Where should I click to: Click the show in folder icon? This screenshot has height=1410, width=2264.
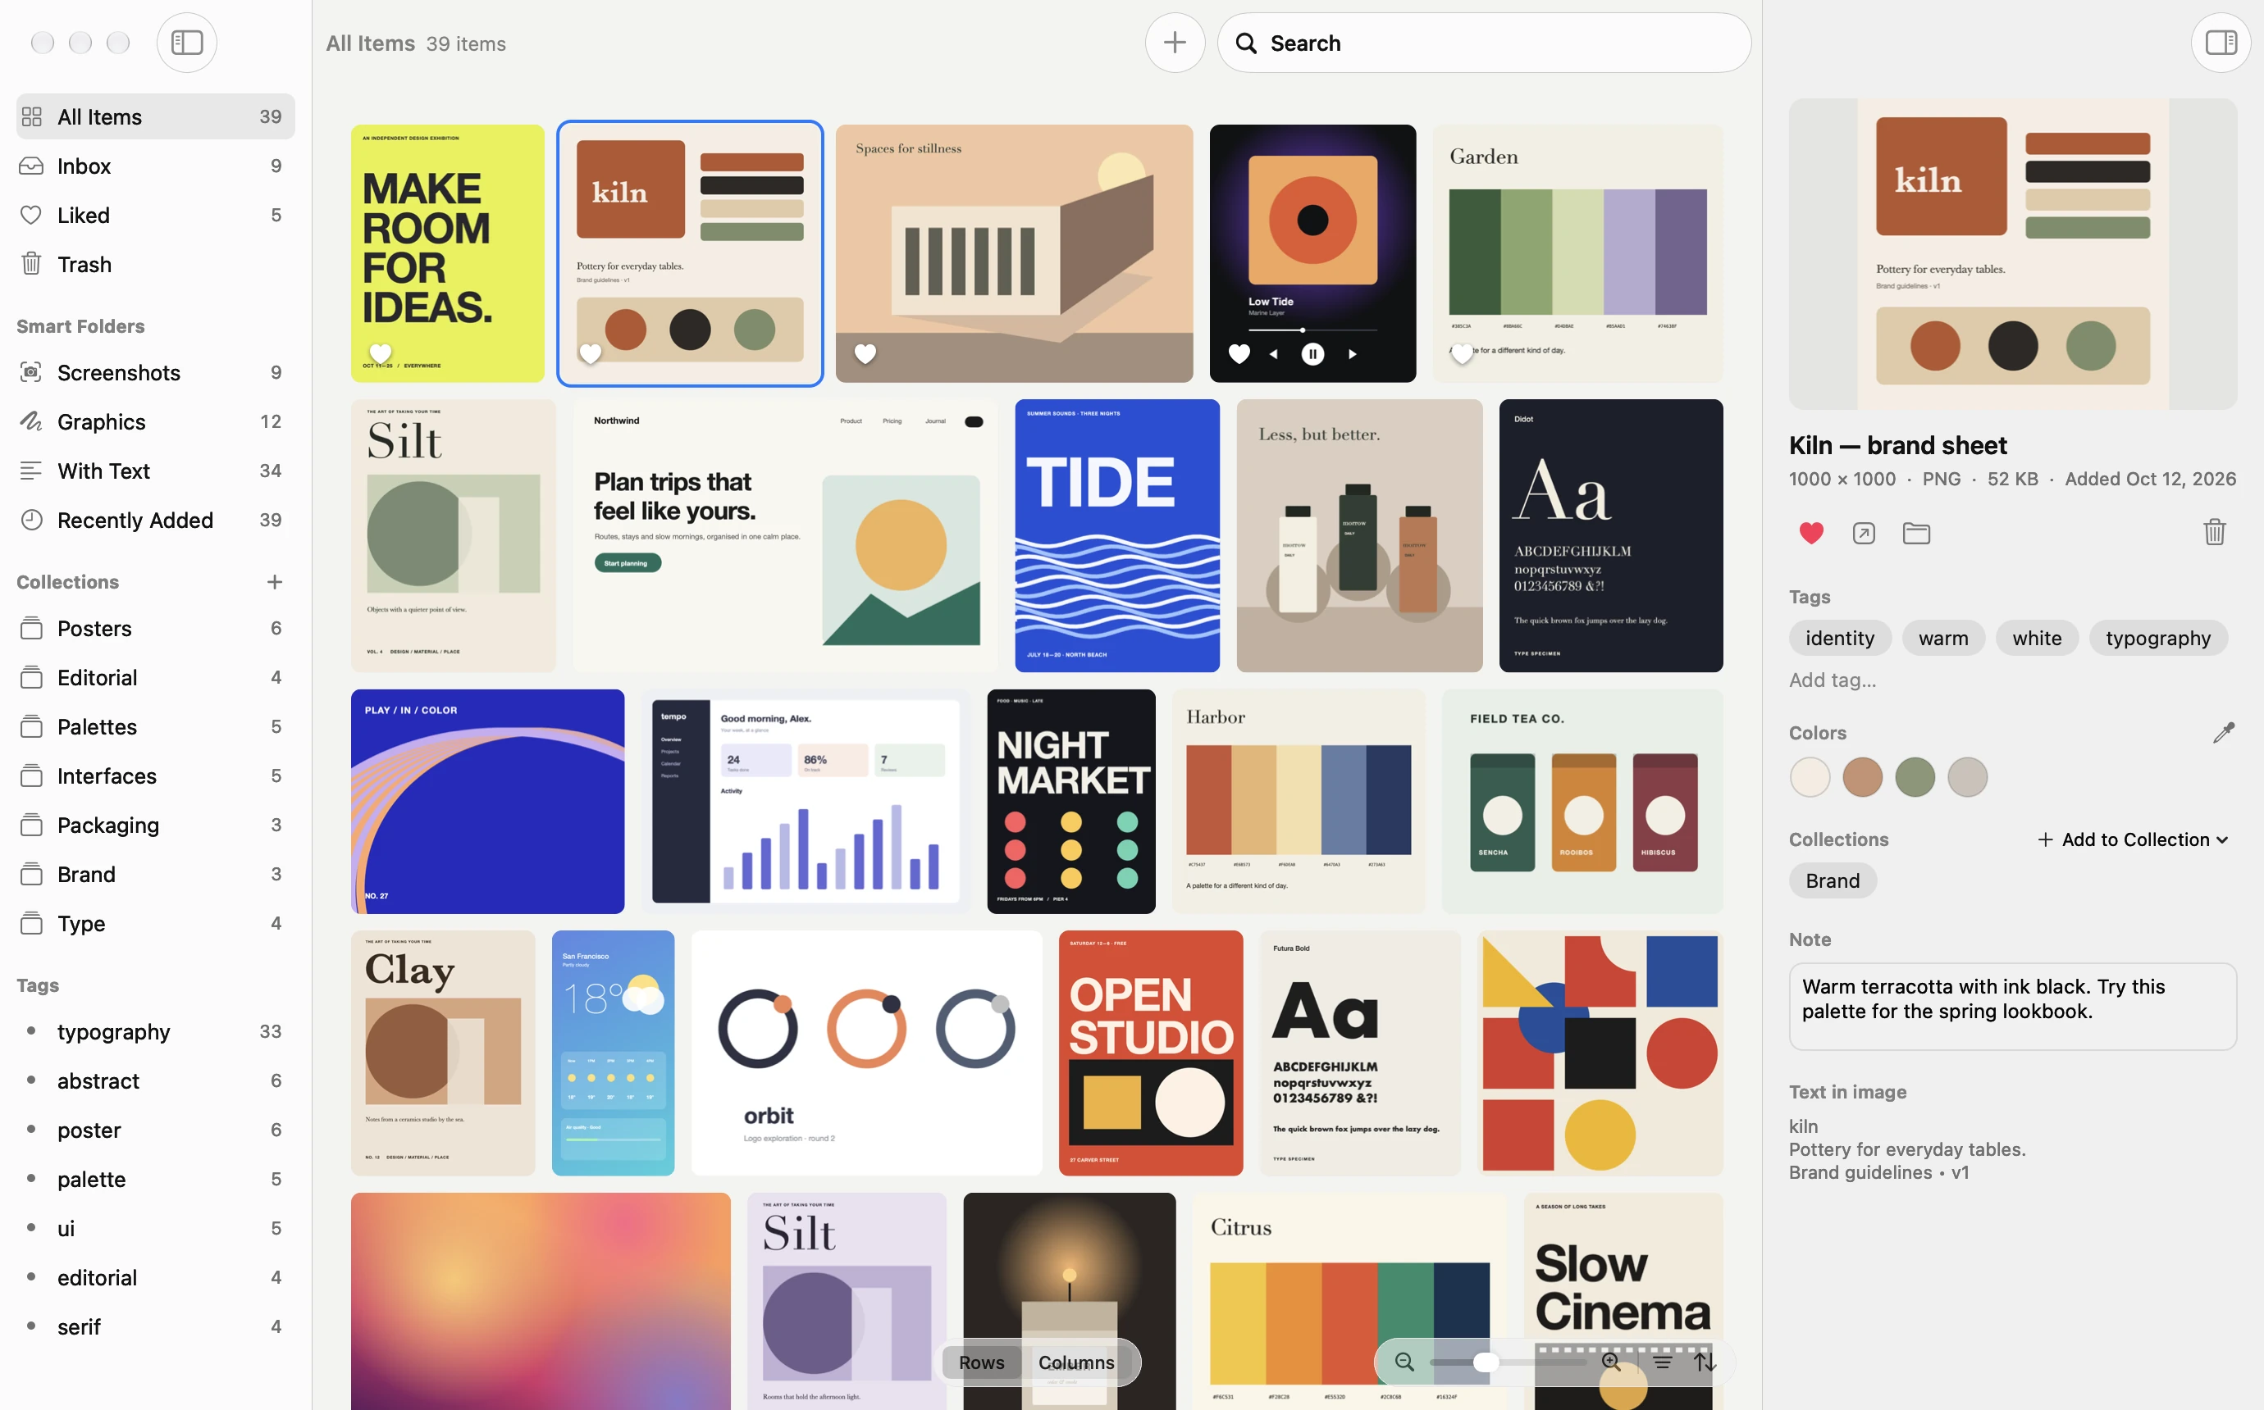[x=1916, y=533]
